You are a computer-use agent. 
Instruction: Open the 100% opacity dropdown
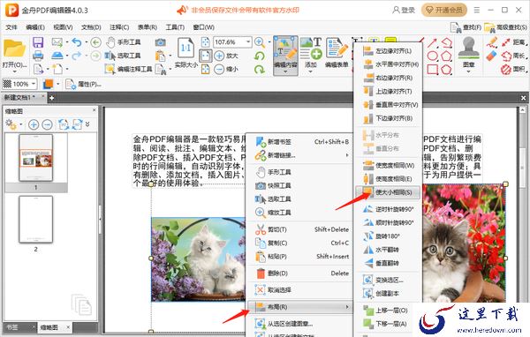point(34,84)
